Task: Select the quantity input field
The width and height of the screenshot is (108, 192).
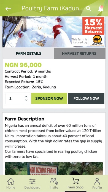Action: tap(17, 98)
